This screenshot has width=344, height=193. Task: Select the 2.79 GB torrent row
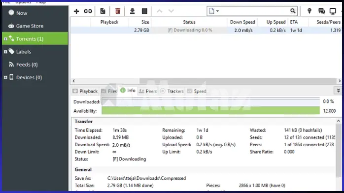(x=206, y=30)
